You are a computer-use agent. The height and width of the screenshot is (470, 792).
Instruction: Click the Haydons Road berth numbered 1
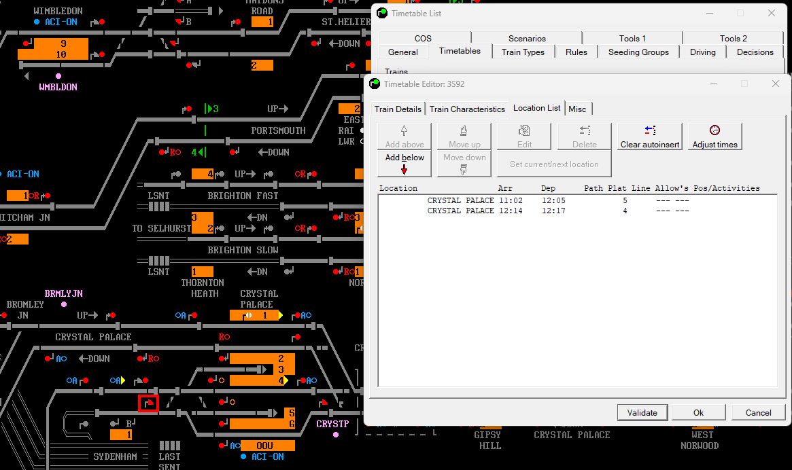click(x=262, y=22)
